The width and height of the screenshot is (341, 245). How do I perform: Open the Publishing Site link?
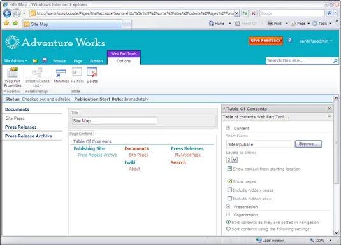89,148
